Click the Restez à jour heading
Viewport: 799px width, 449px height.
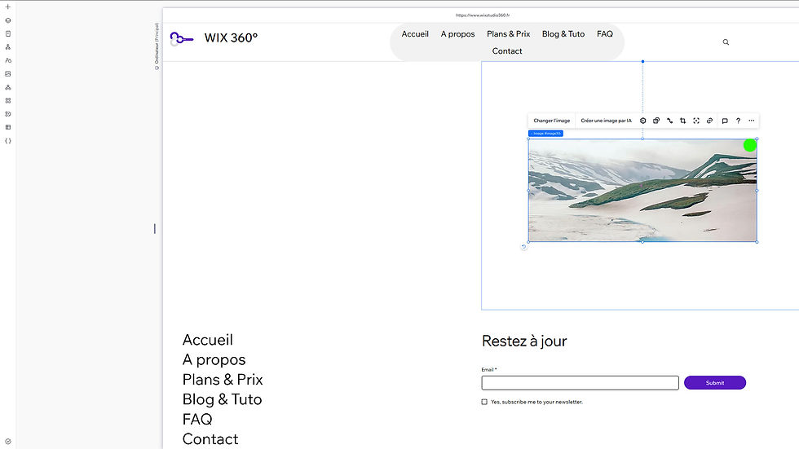[524, 341]
